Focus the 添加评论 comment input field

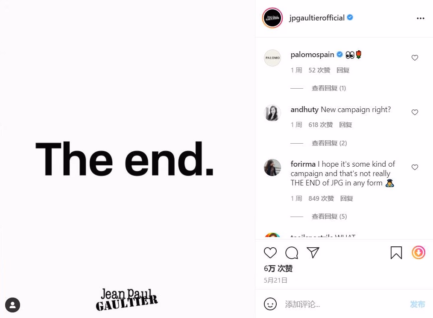345,304
